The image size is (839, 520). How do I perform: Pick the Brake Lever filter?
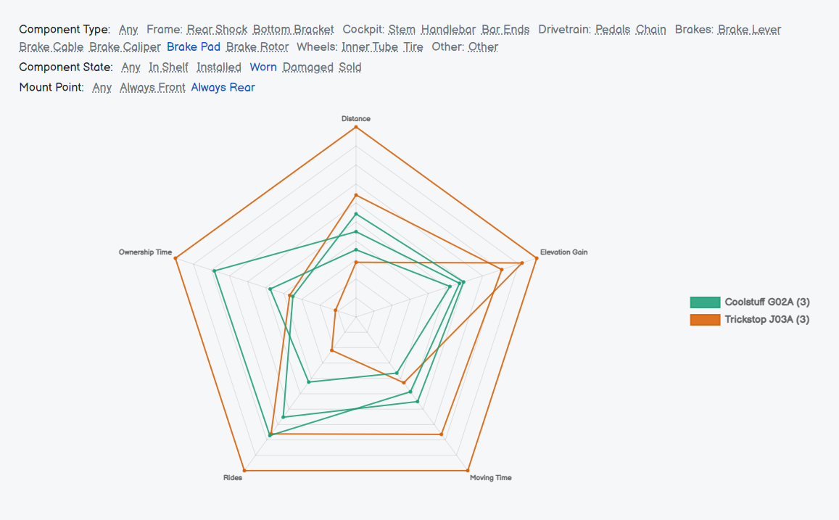click(749, 30)
